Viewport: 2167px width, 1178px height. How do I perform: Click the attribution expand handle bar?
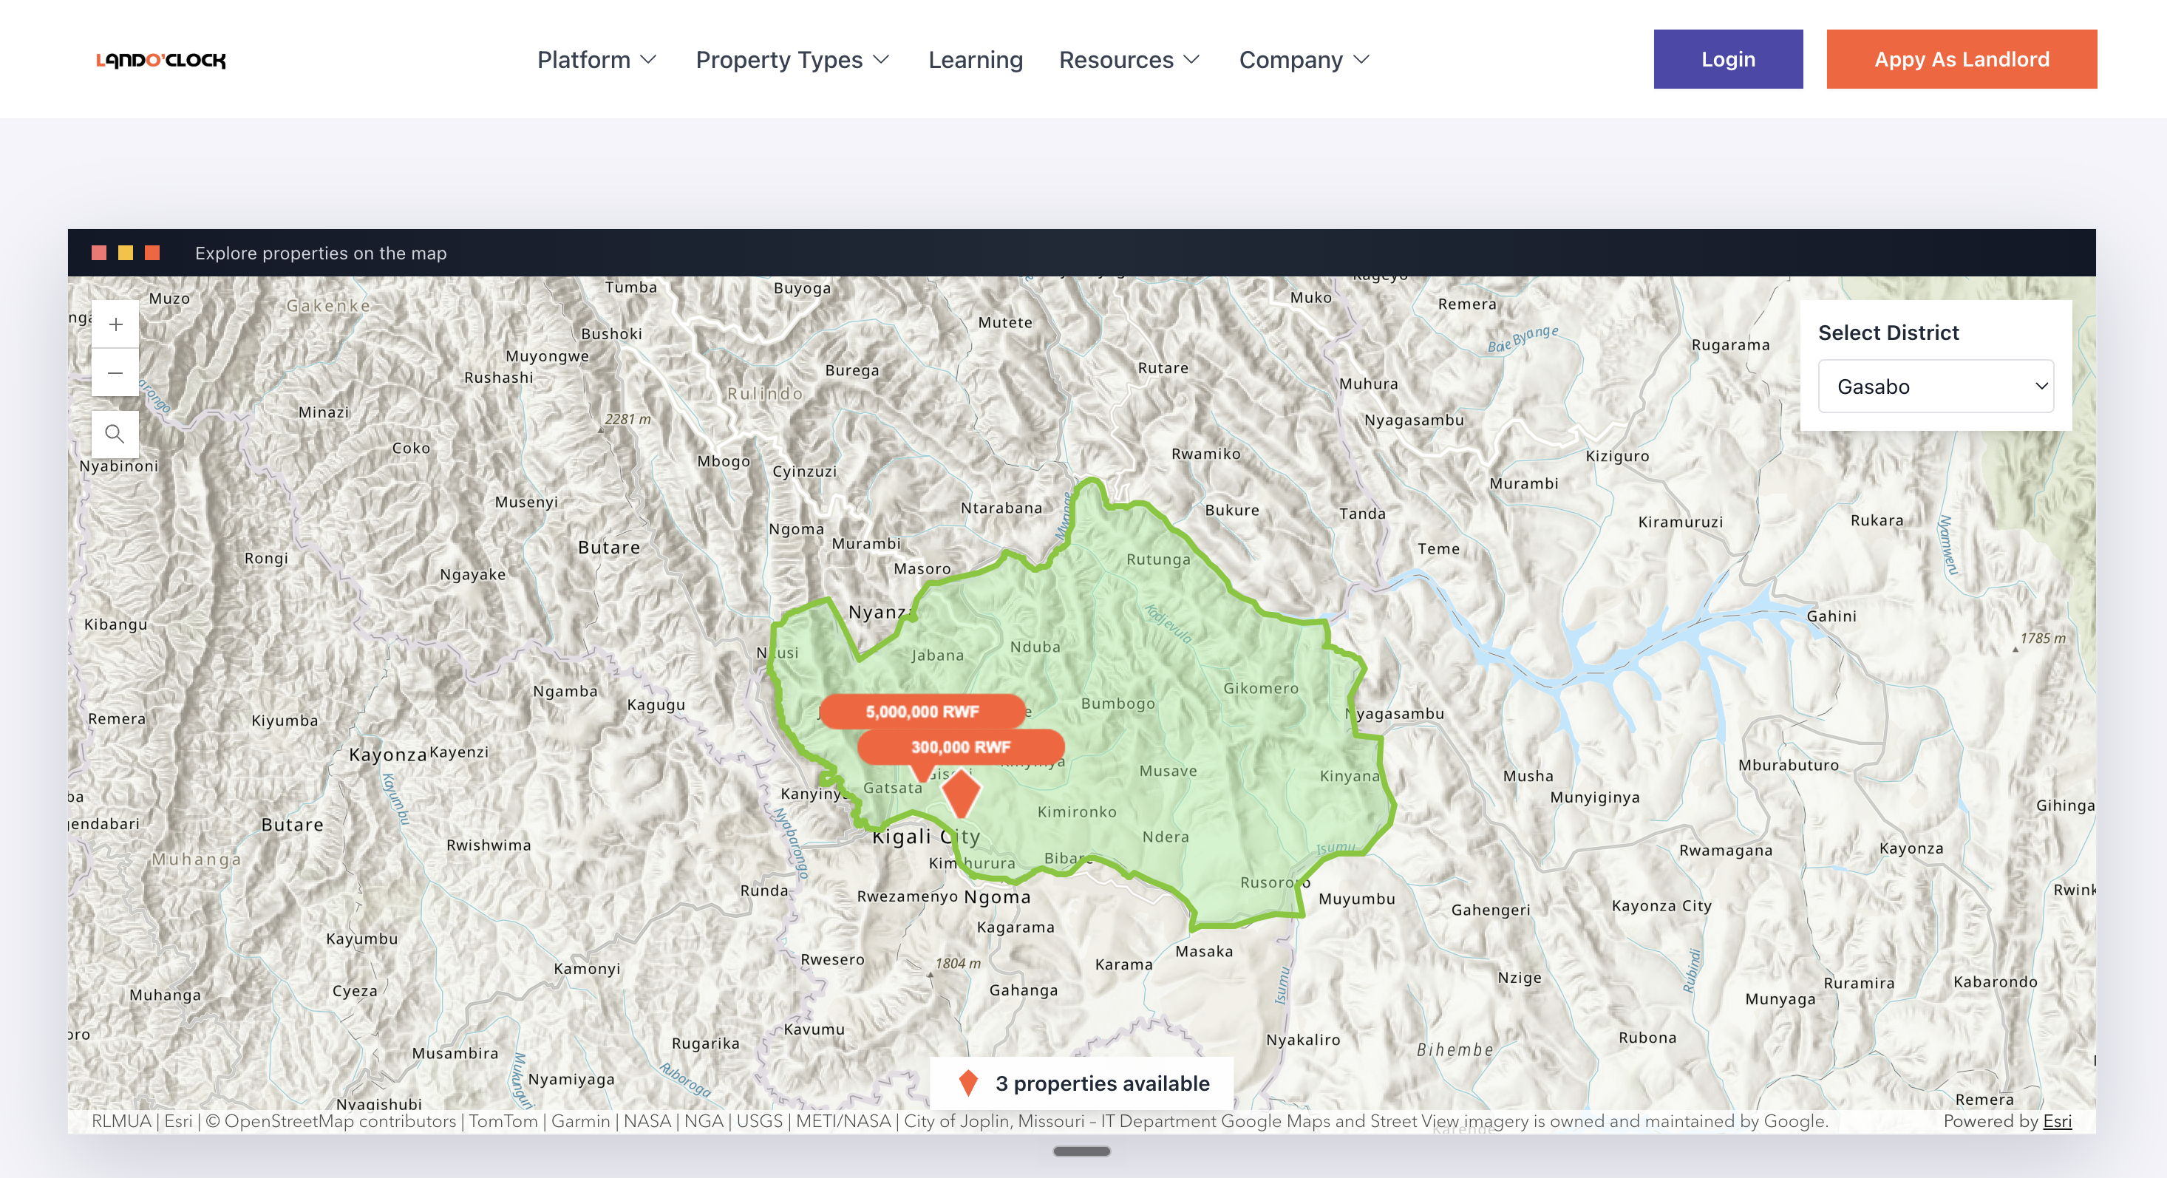(x=1082, y=1151)
